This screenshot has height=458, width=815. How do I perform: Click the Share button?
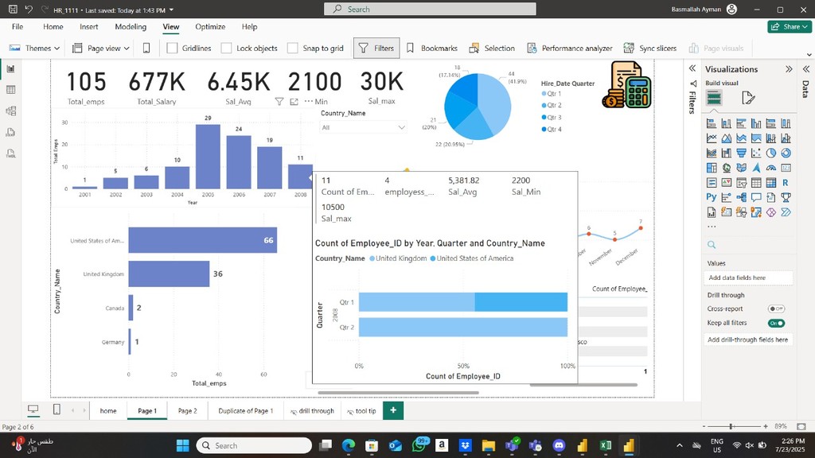click(x=784, y=26)
